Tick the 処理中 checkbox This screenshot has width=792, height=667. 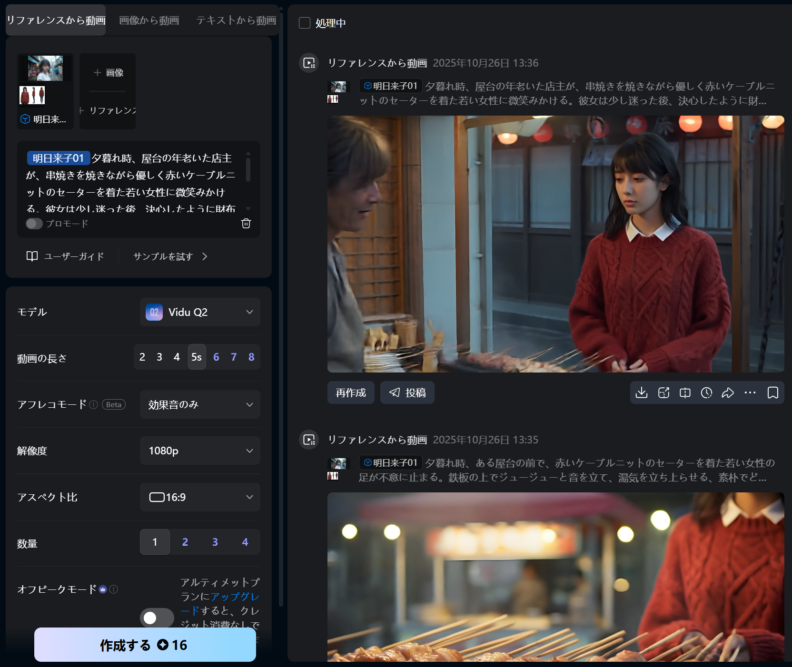305,23
